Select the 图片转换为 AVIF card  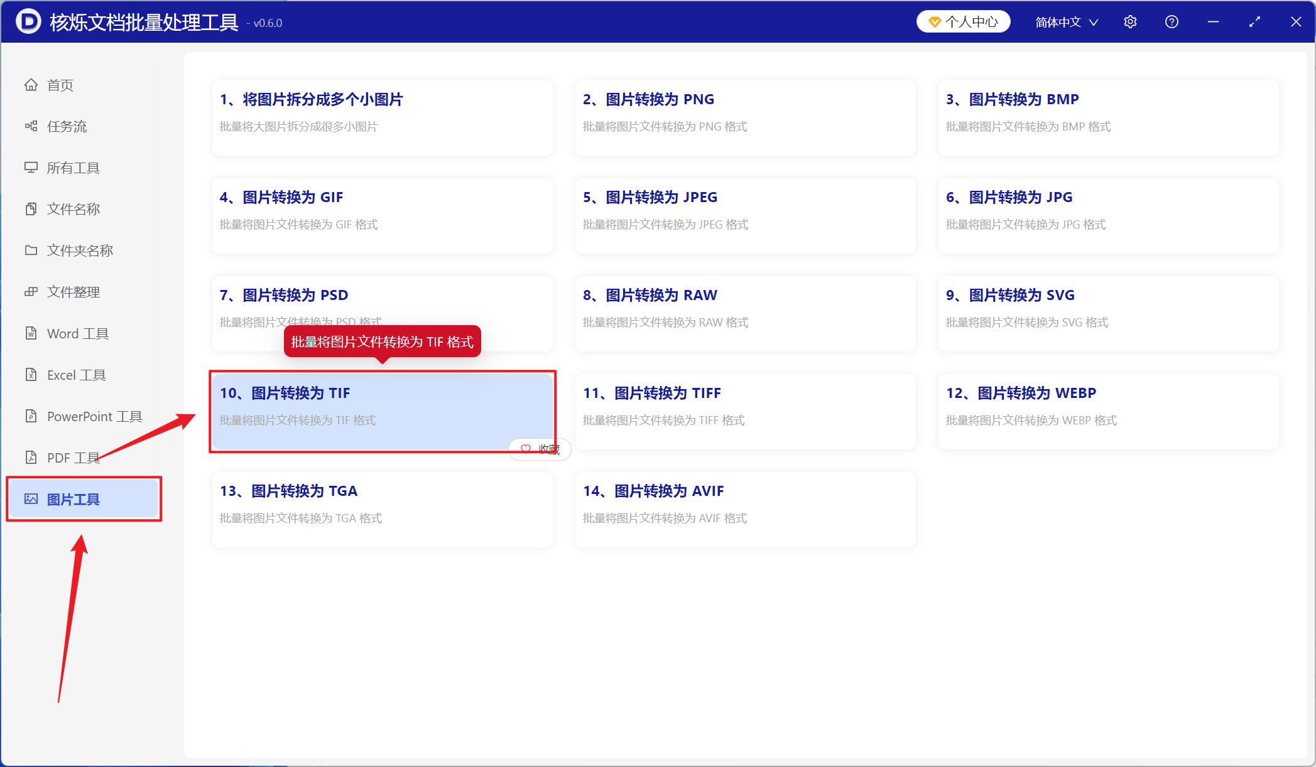pos(745,509)
